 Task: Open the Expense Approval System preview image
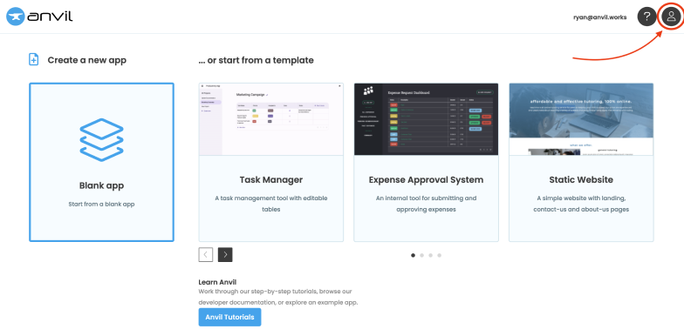426,119
